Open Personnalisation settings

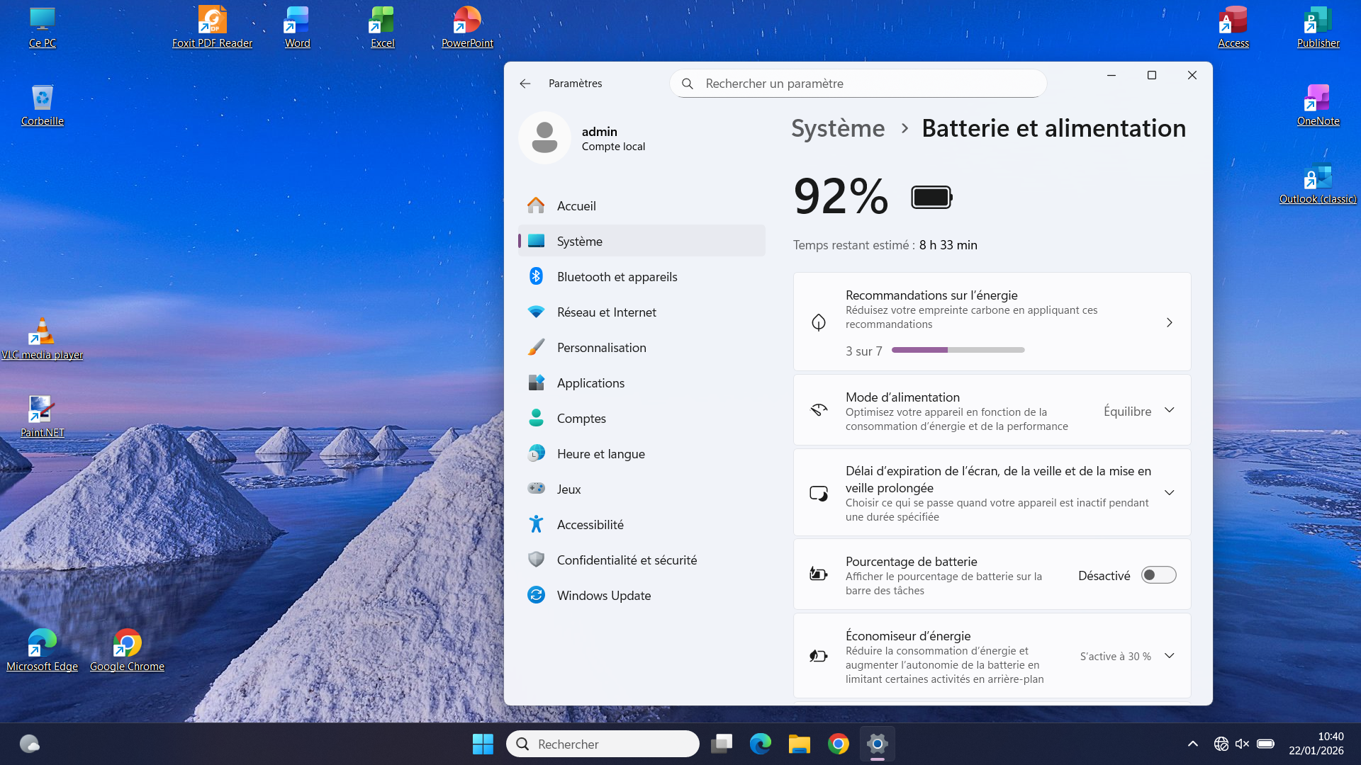click(x=642, y=347)
